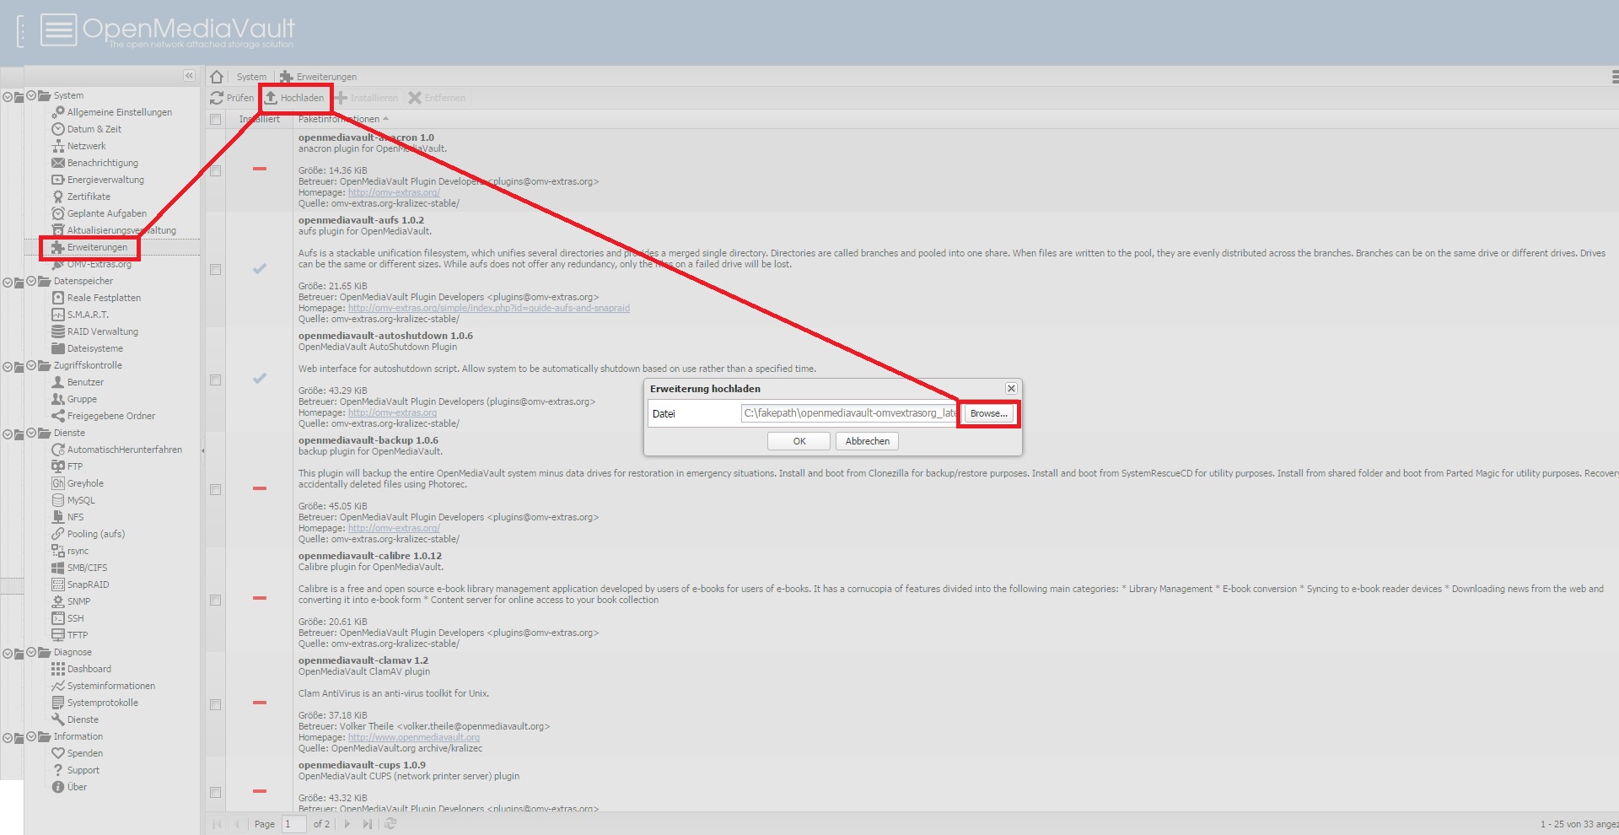Select the Netzwerk network icon
Viewport: 1619px width, 835px height.
(58, 146)
